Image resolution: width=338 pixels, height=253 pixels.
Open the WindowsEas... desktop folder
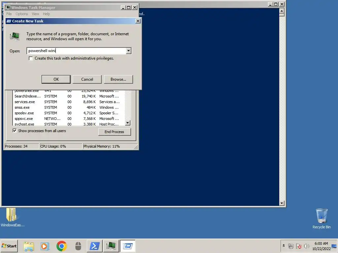12,217
